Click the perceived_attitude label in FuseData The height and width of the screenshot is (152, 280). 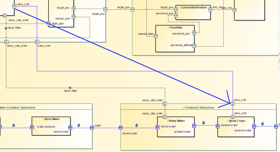coord(181,45)
